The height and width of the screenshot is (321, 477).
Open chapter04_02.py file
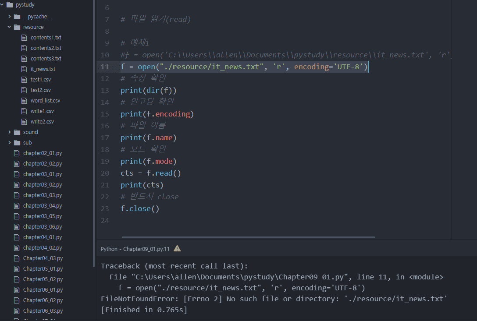[x=43, y=248]
